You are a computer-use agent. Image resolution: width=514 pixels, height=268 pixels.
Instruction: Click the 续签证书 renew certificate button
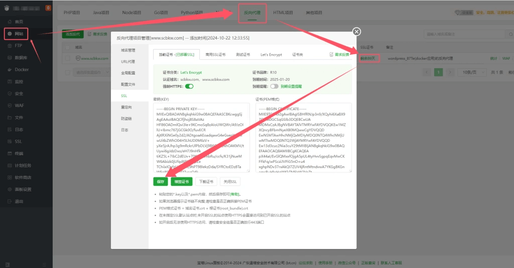182,182
